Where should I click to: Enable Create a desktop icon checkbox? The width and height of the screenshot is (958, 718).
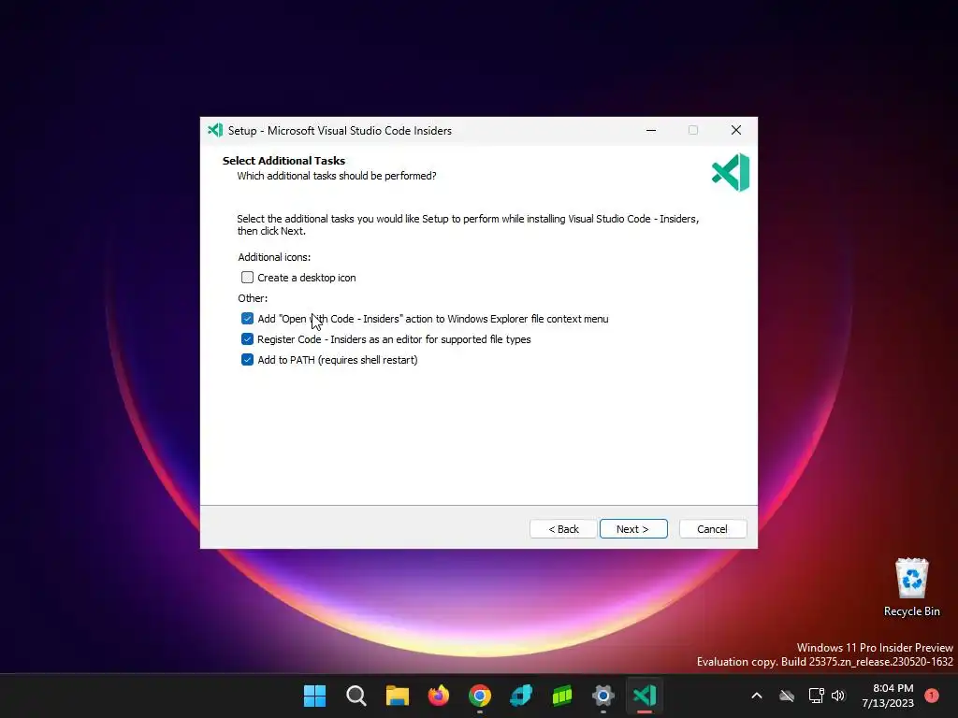(x=247, y=277)
